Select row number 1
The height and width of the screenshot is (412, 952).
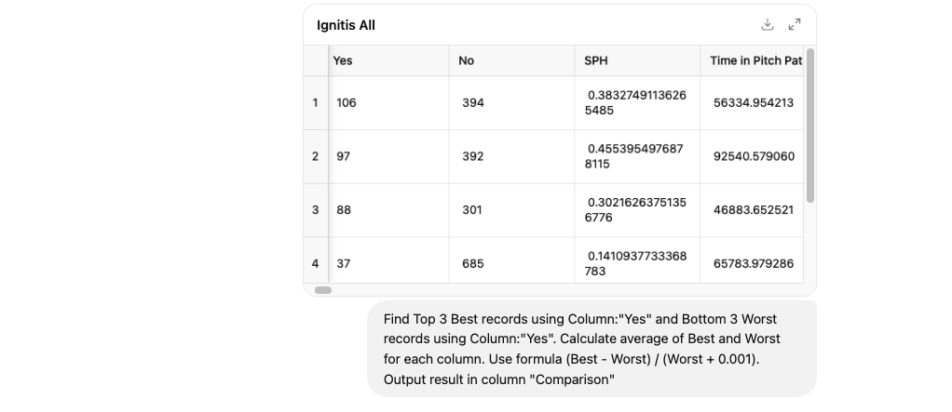[x=316, y=103]
